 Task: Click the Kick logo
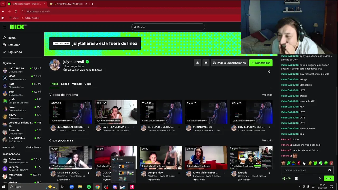click(x=18, y=27)
